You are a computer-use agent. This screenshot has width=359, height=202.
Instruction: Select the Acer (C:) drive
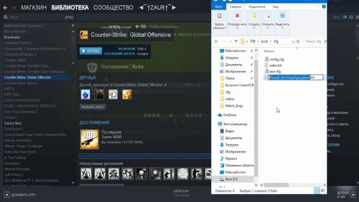pos(231,179)
